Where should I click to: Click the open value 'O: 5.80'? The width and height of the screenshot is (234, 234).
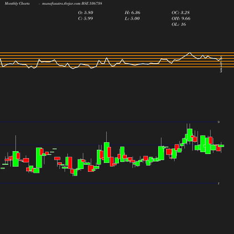pos(86,13)
